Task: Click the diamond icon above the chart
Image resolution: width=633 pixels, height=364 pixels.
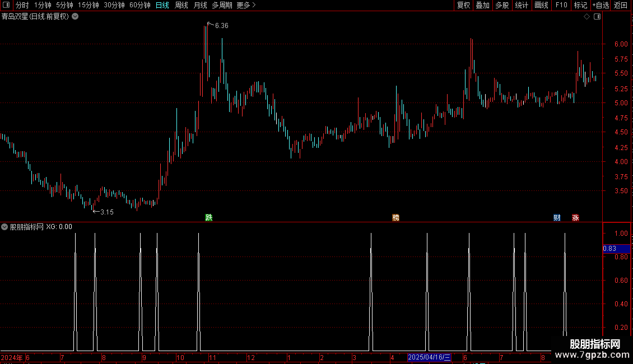Action: click(587, 17)
